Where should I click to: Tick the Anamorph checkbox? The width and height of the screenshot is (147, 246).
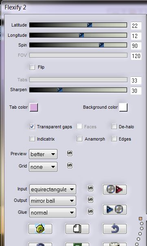79,139
